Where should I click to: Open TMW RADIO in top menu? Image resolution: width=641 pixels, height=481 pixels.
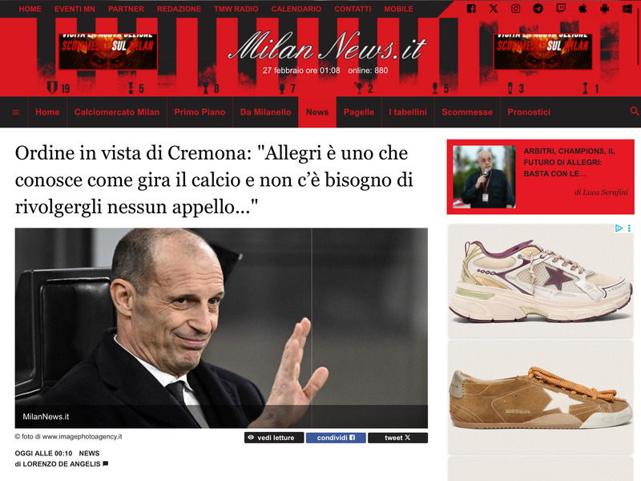click(x=236, y=9)
